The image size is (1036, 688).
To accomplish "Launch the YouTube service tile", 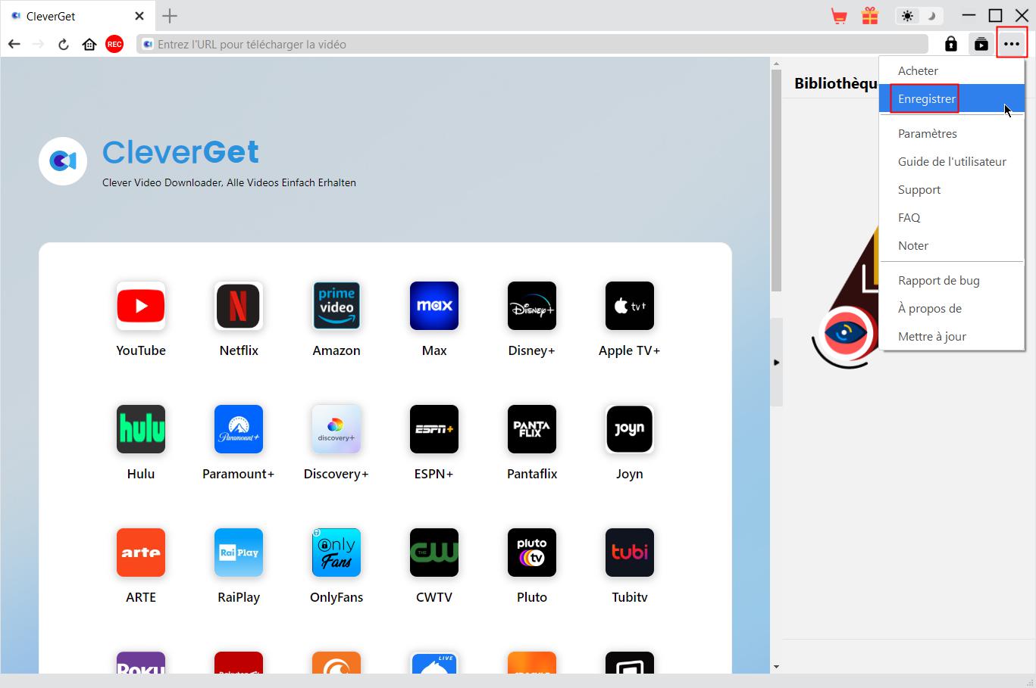I will click(x=141, y=307).
